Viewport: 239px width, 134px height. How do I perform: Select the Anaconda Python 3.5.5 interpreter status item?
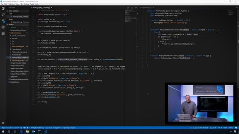click(x=60, y=128)
